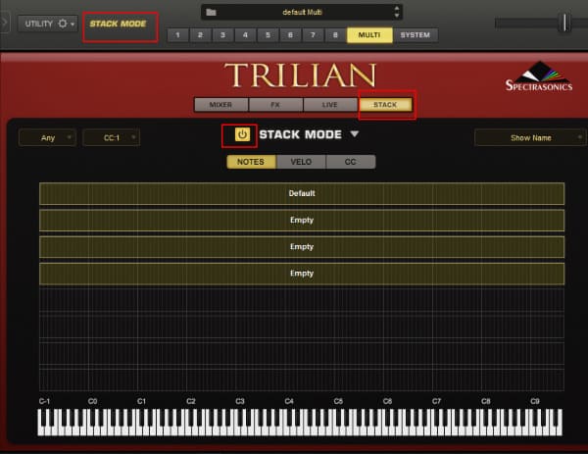
Task: Open the FX tab
Action: click(x=275, y=105)
